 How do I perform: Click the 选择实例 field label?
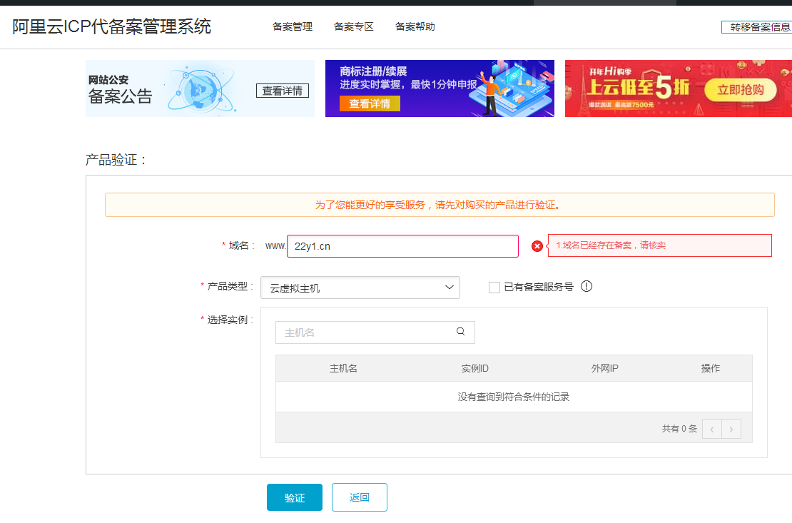point(228,320)
